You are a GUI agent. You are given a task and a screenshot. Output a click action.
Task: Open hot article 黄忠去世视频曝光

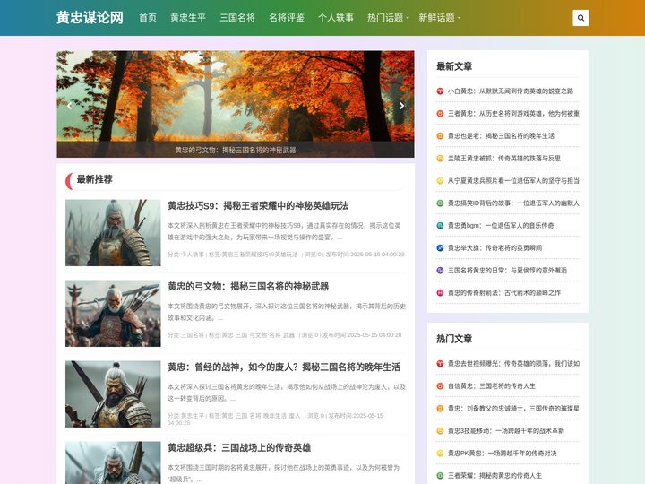513,364
